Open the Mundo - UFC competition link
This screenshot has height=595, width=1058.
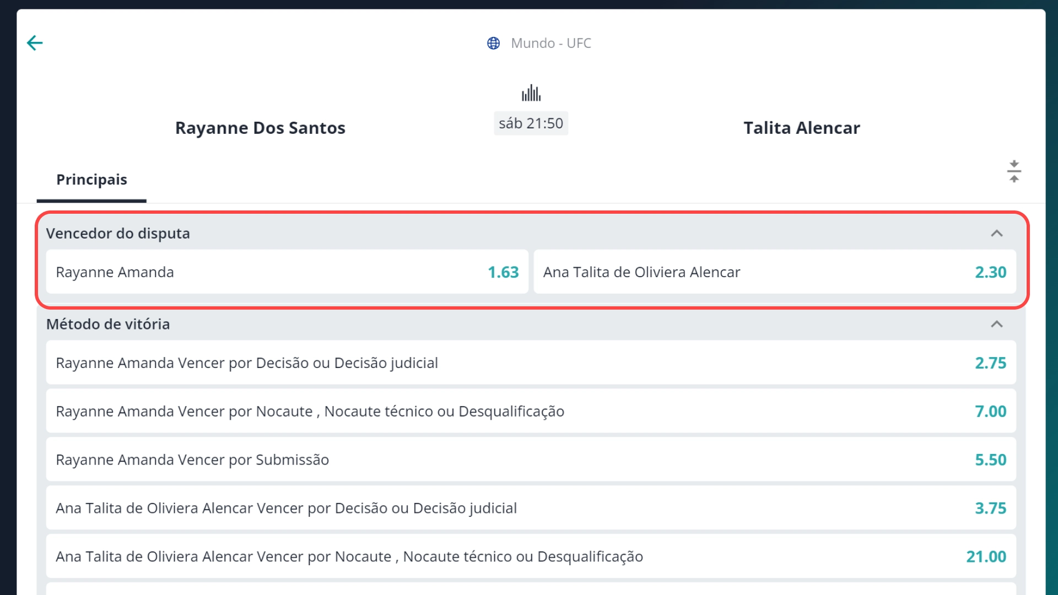[x=551, y=42]
